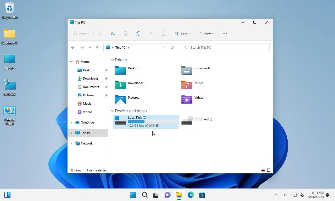Expand the OneDrive tree node
335x201 pixels.
pos(71,122)
